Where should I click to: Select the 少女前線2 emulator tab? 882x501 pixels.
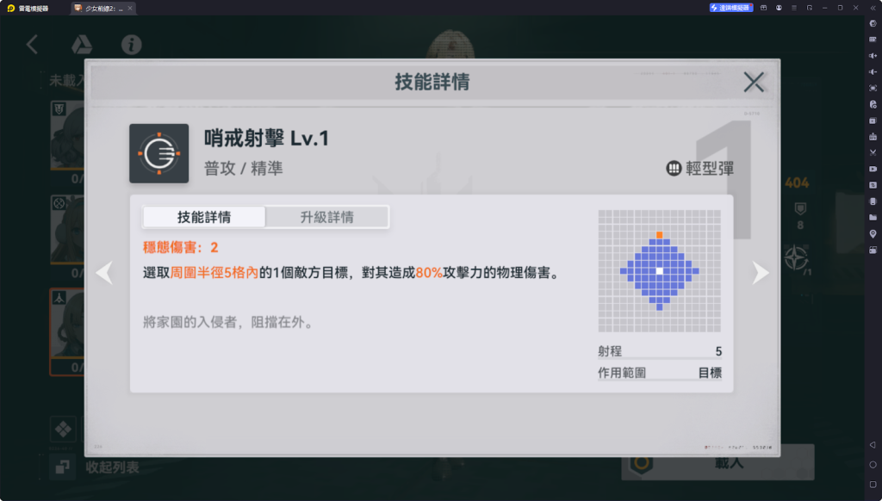click(x=103, y=8)
